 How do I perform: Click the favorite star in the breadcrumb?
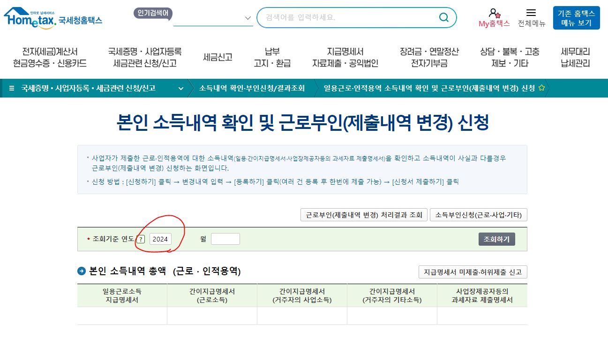542,87
